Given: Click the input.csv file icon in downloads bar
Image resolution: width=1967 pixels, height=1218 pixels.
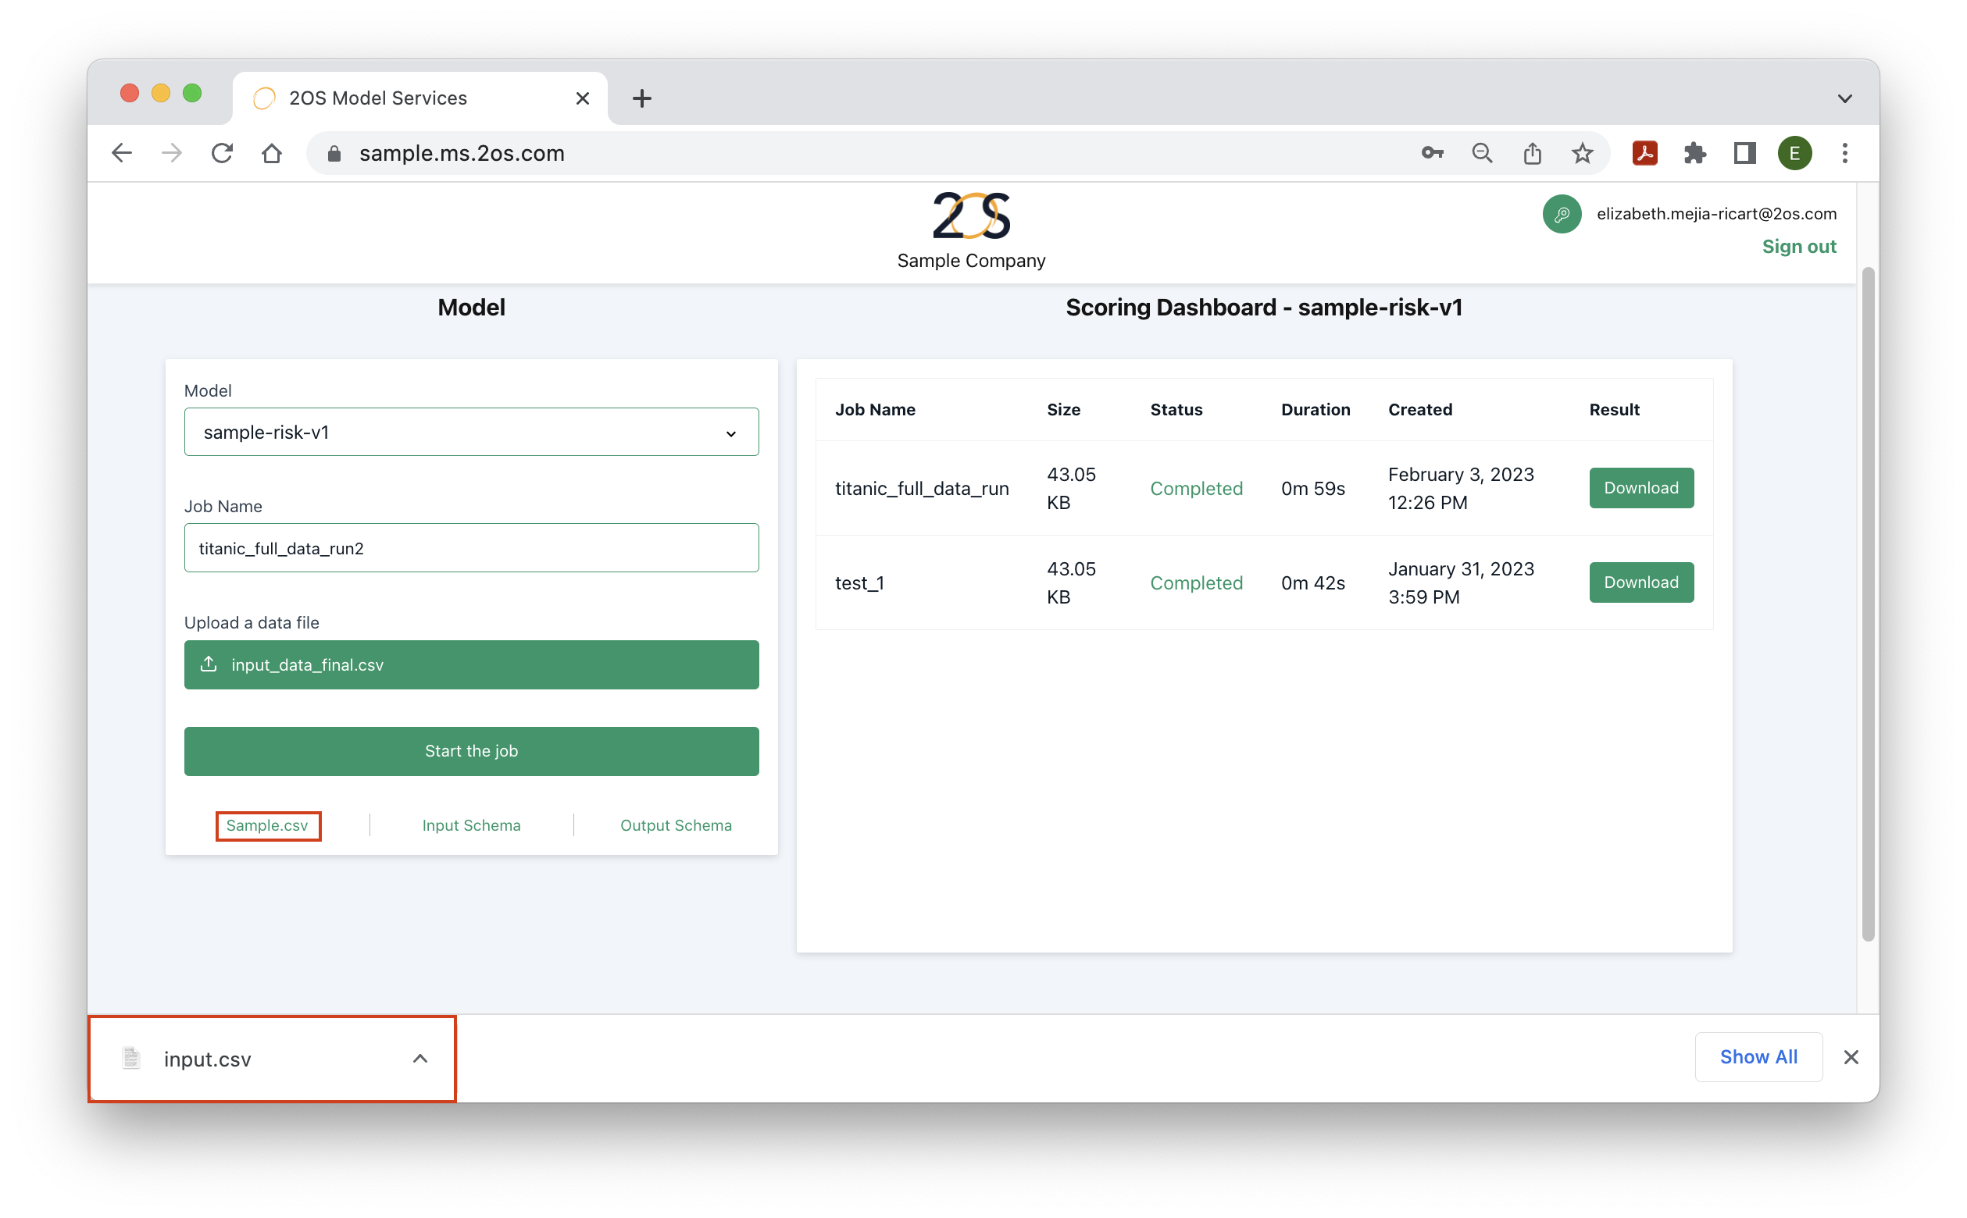Looking at the screenshot, I should (130, 1058).
